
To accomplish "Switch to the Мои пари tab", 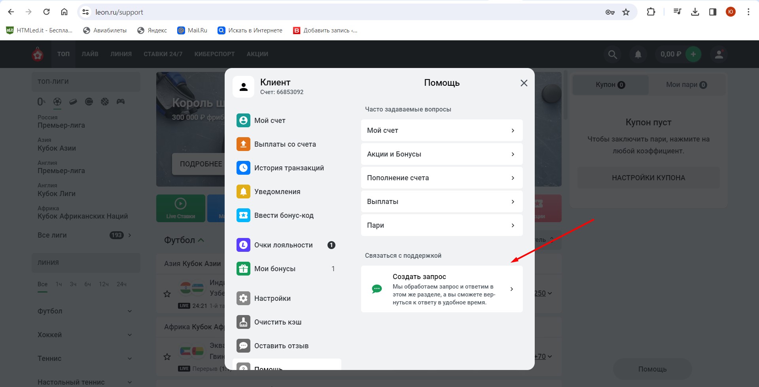I will (686, 85).
